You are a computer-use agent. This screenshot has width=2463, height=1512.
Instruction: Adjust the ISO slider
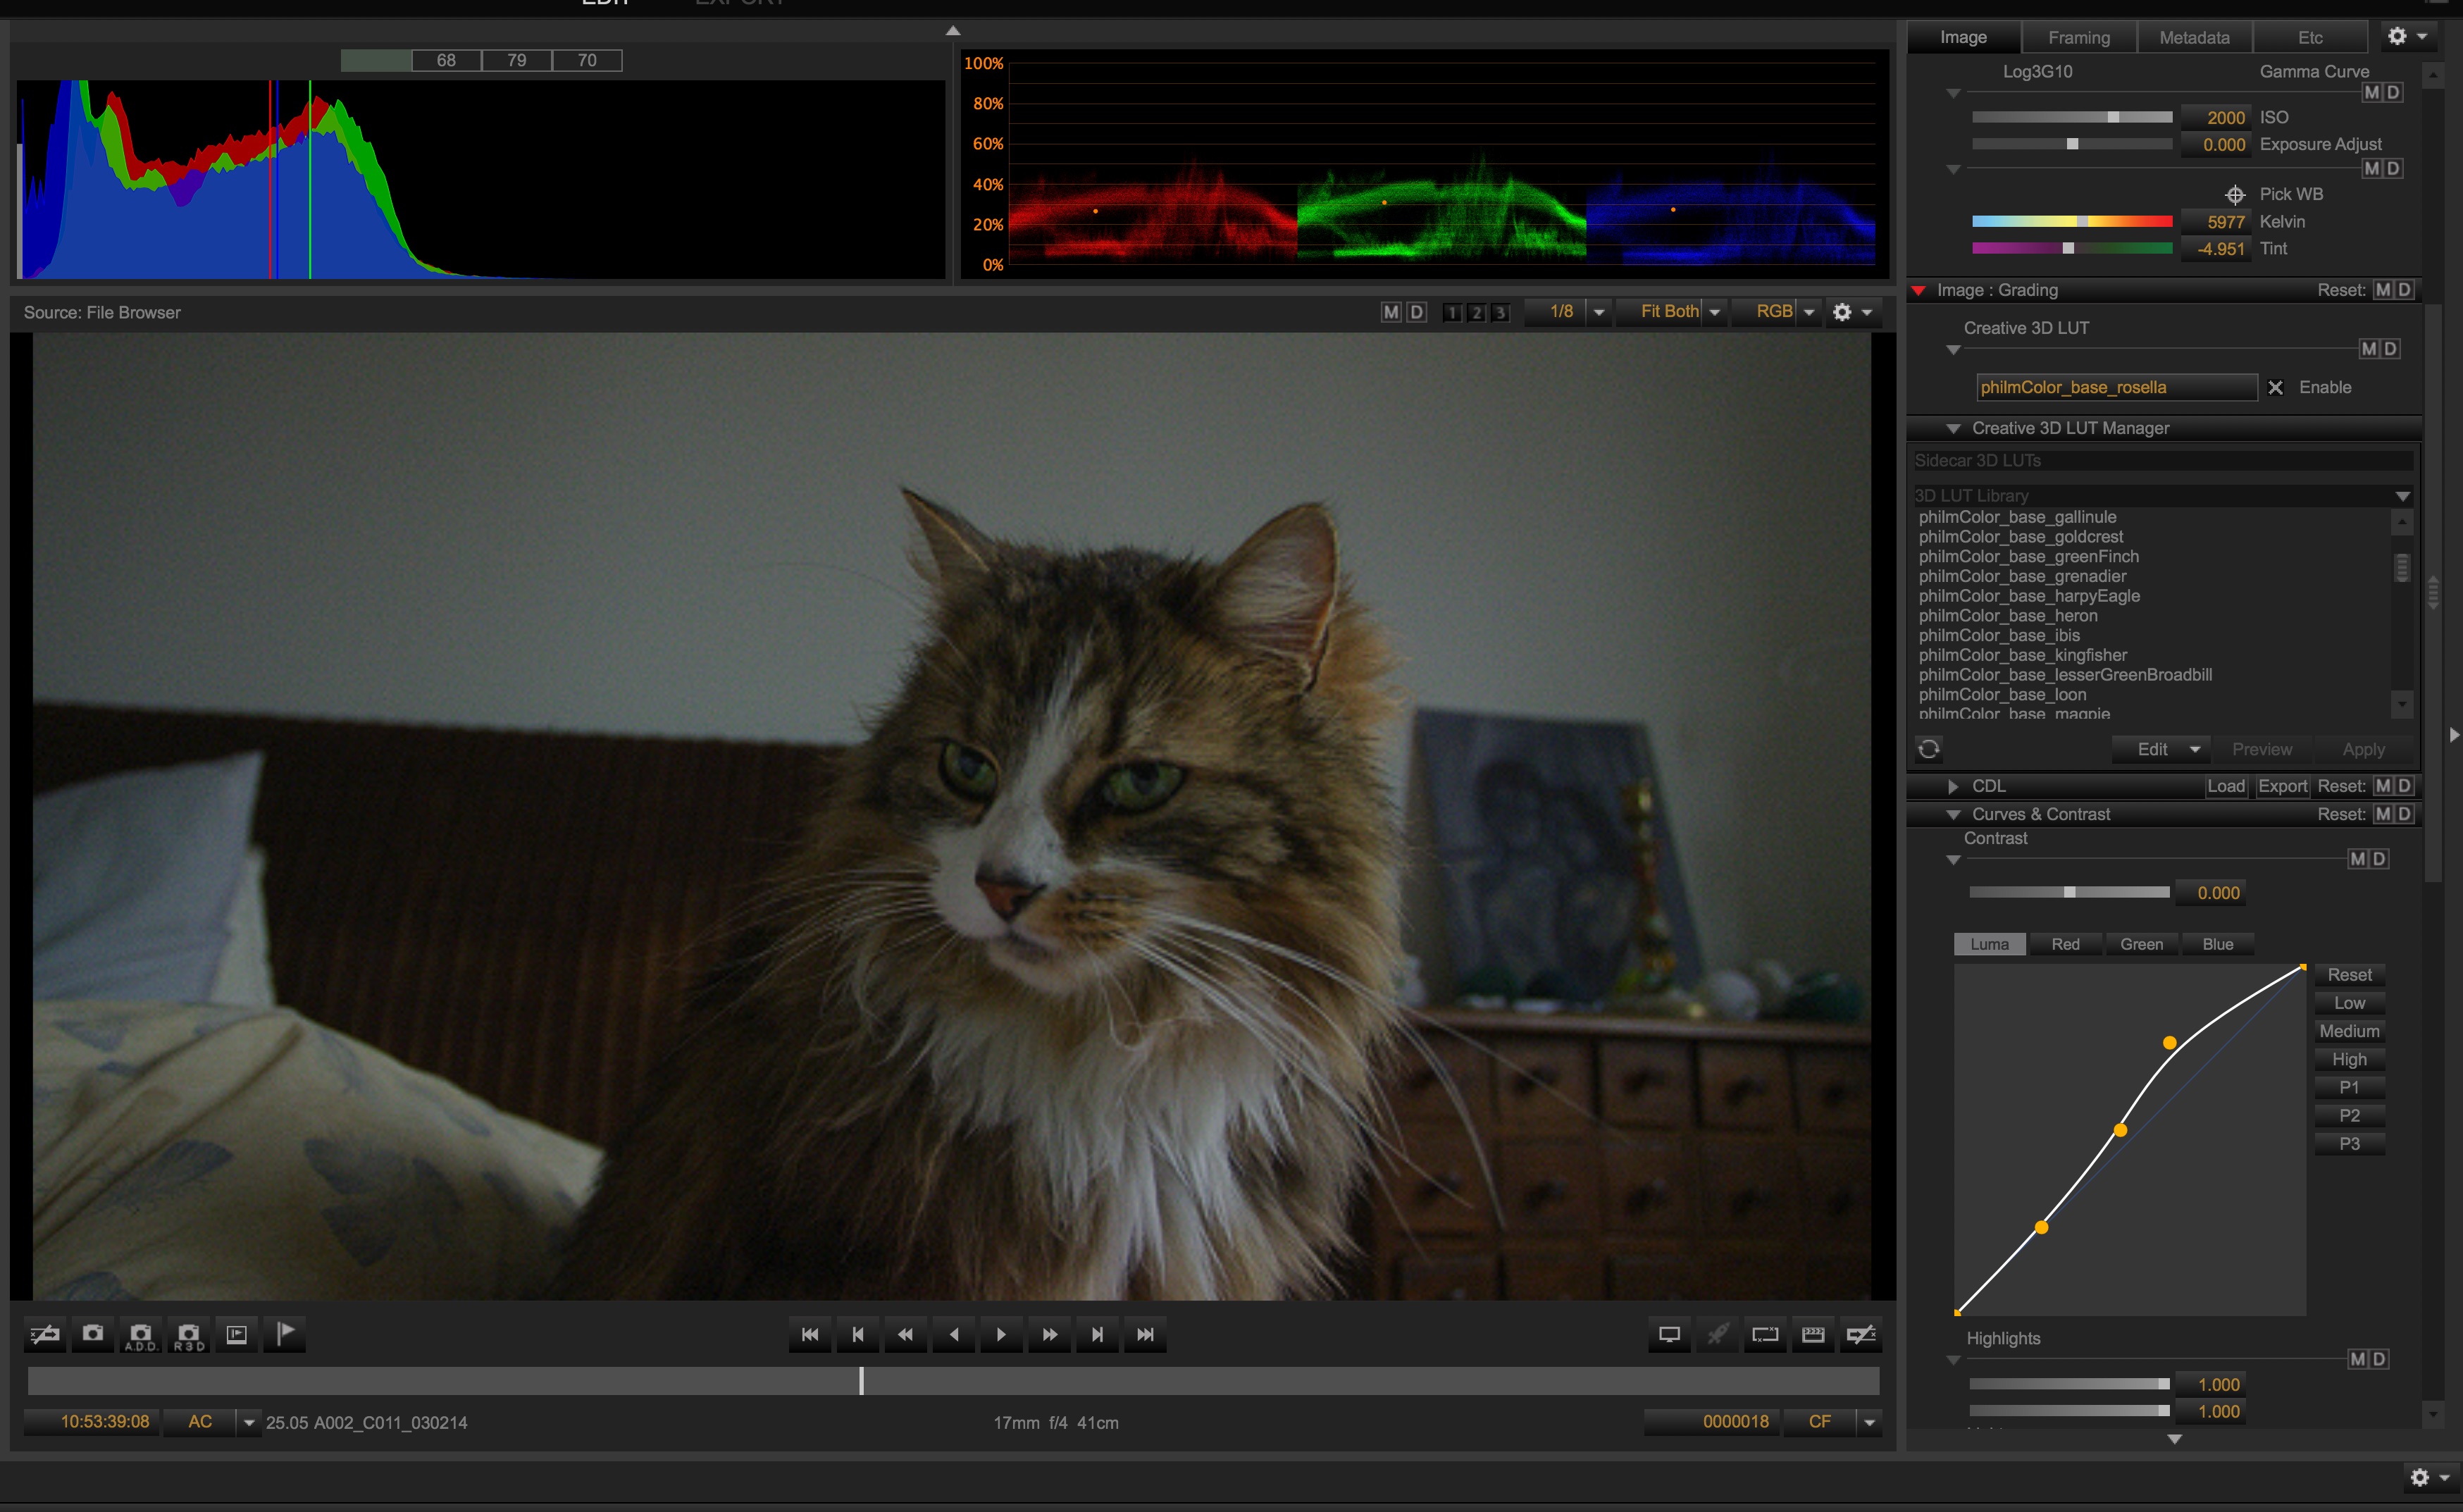click(x=2071, y=117)
